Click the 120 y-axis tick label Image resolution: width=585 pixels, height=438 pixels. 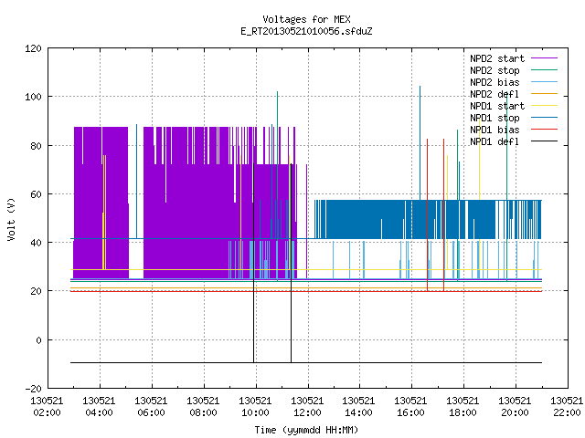pos(33,48)
